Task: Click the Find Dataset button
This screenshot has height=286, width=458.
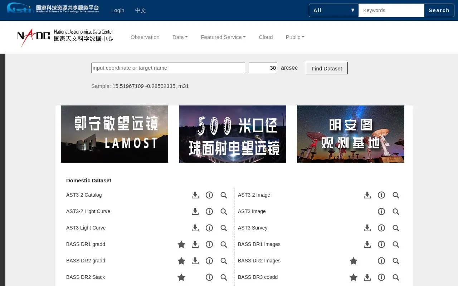Action: point(327,68)
